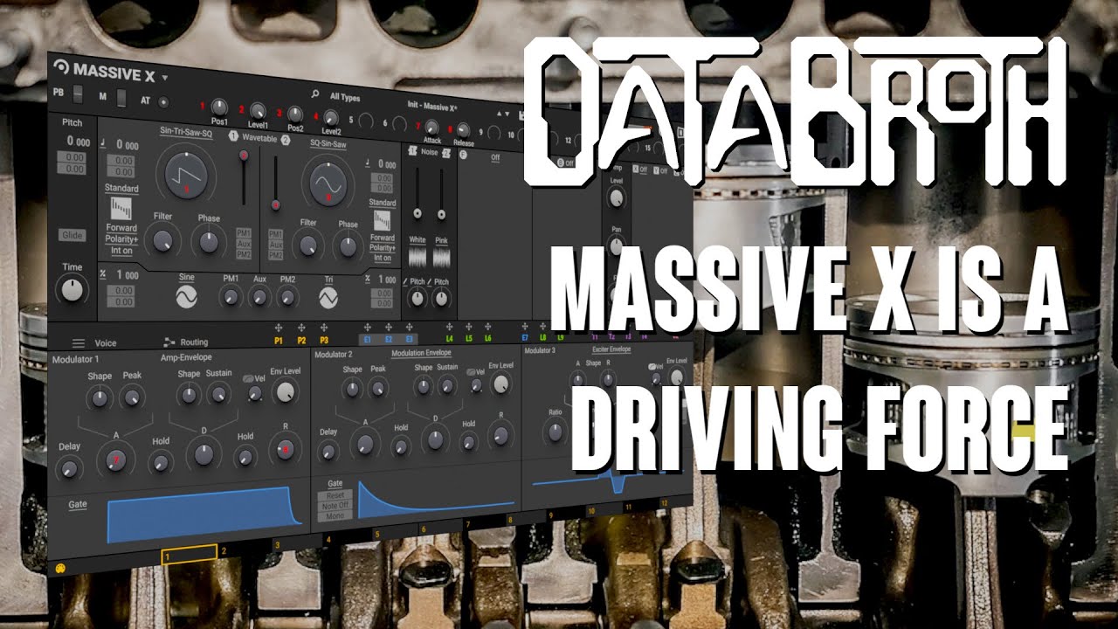This screenshot has width=1118, height=629.
Task: Click the Wavetable oscillator 1 number badge
Action: [x=233, y=136]
